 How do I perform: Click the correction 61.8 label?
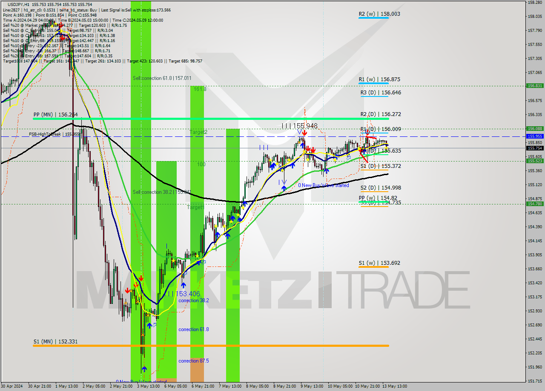194,329
